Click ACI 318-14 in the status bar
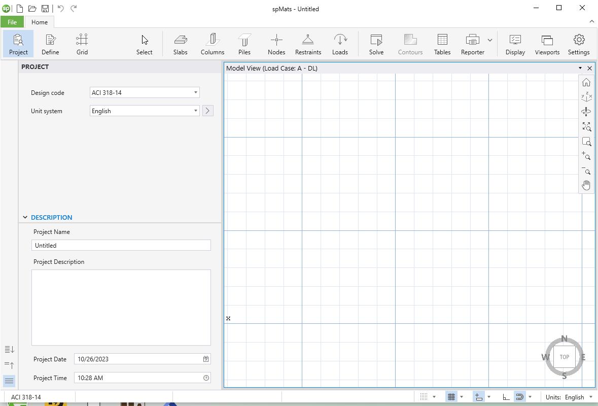Image resolution: width=598 pixels, height=406 pixels. point(26,397)
